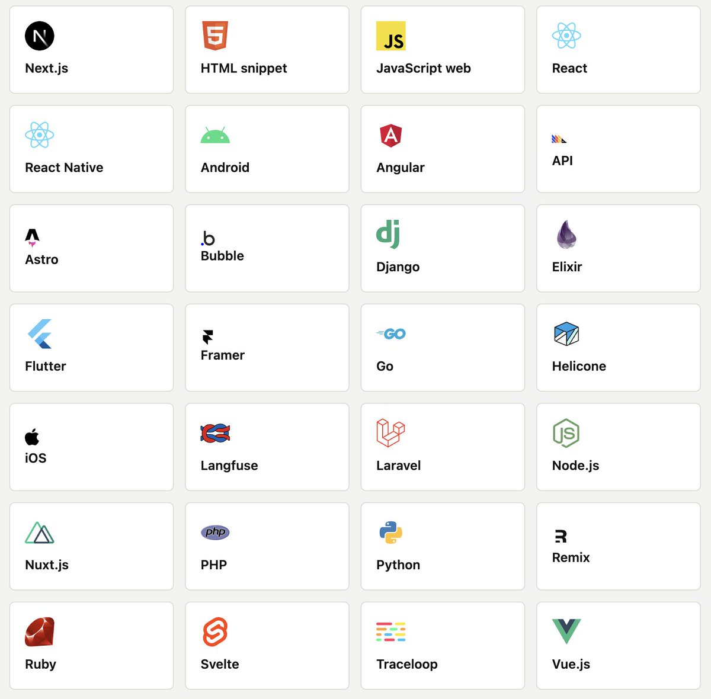
Task: Click the purple PHP oval icon
Action: coord(215,532)
